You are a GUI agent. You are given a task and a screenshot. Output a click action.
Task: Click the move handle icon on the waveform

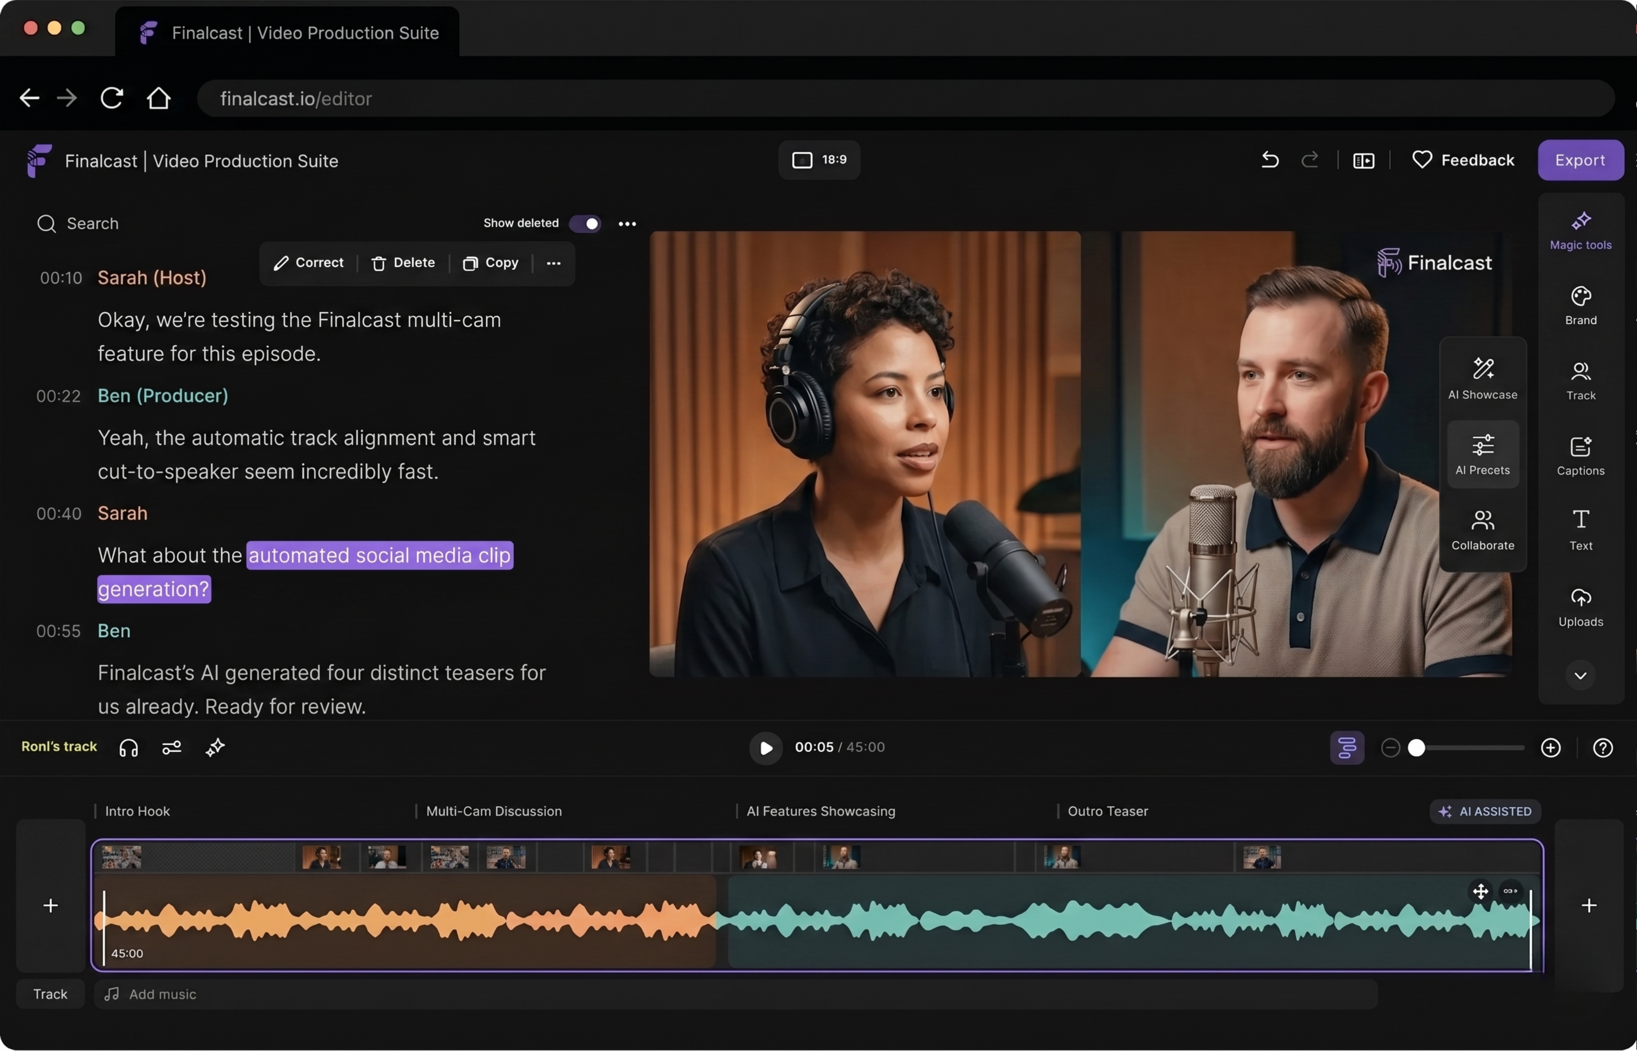(x=1480, y=891)
